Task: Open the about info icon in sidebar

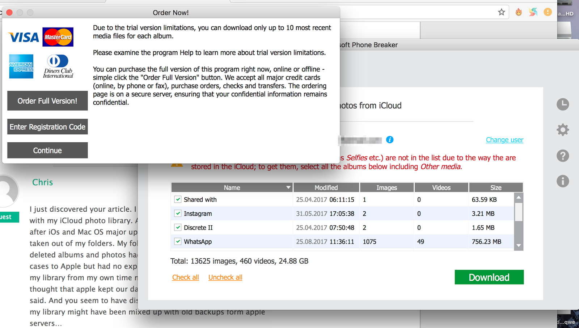Action: 563,181
